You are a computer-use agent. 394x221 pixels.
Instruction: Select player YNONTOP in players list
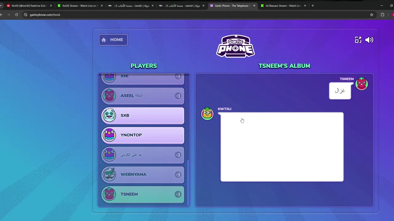click(143, 135)
